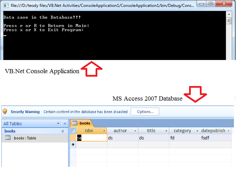
Task: Click the author cell containing ds
Action: 122,138
